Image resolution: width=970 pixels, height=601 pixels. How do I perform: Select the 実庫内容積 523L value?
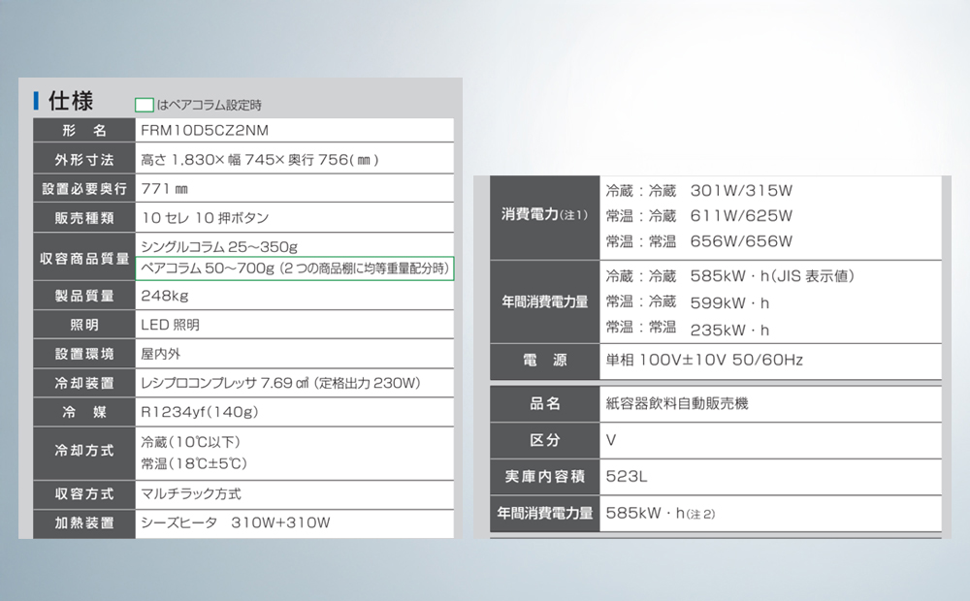[x=626, y=476]
